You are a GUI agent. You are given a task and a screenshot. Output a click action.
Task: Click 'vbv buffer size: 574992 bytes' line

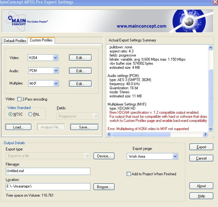(131, 63)
